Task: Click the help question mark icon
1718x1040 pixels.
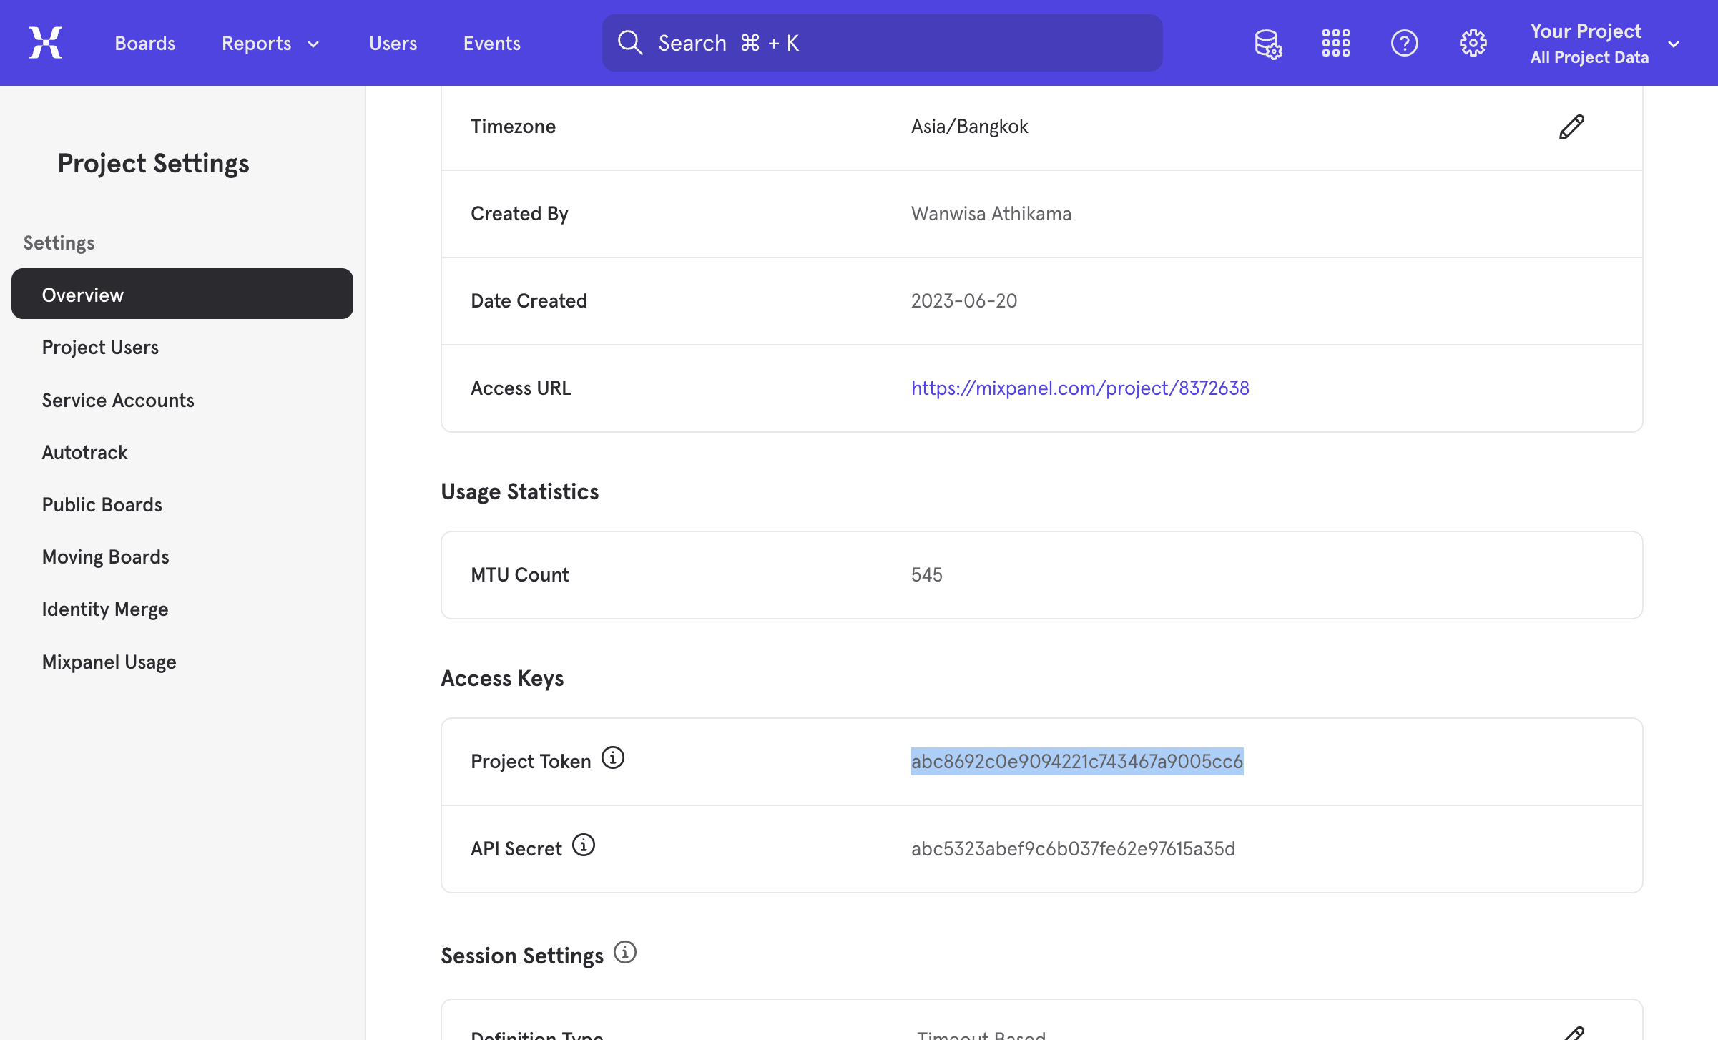Action: 1403,43
